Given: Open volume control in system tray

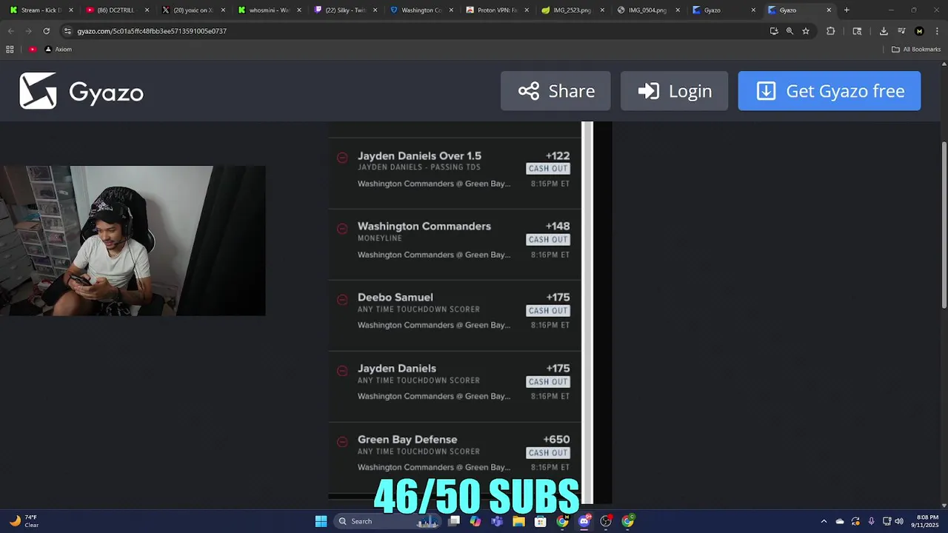Looking at the screenshot, I should (899, 521).
